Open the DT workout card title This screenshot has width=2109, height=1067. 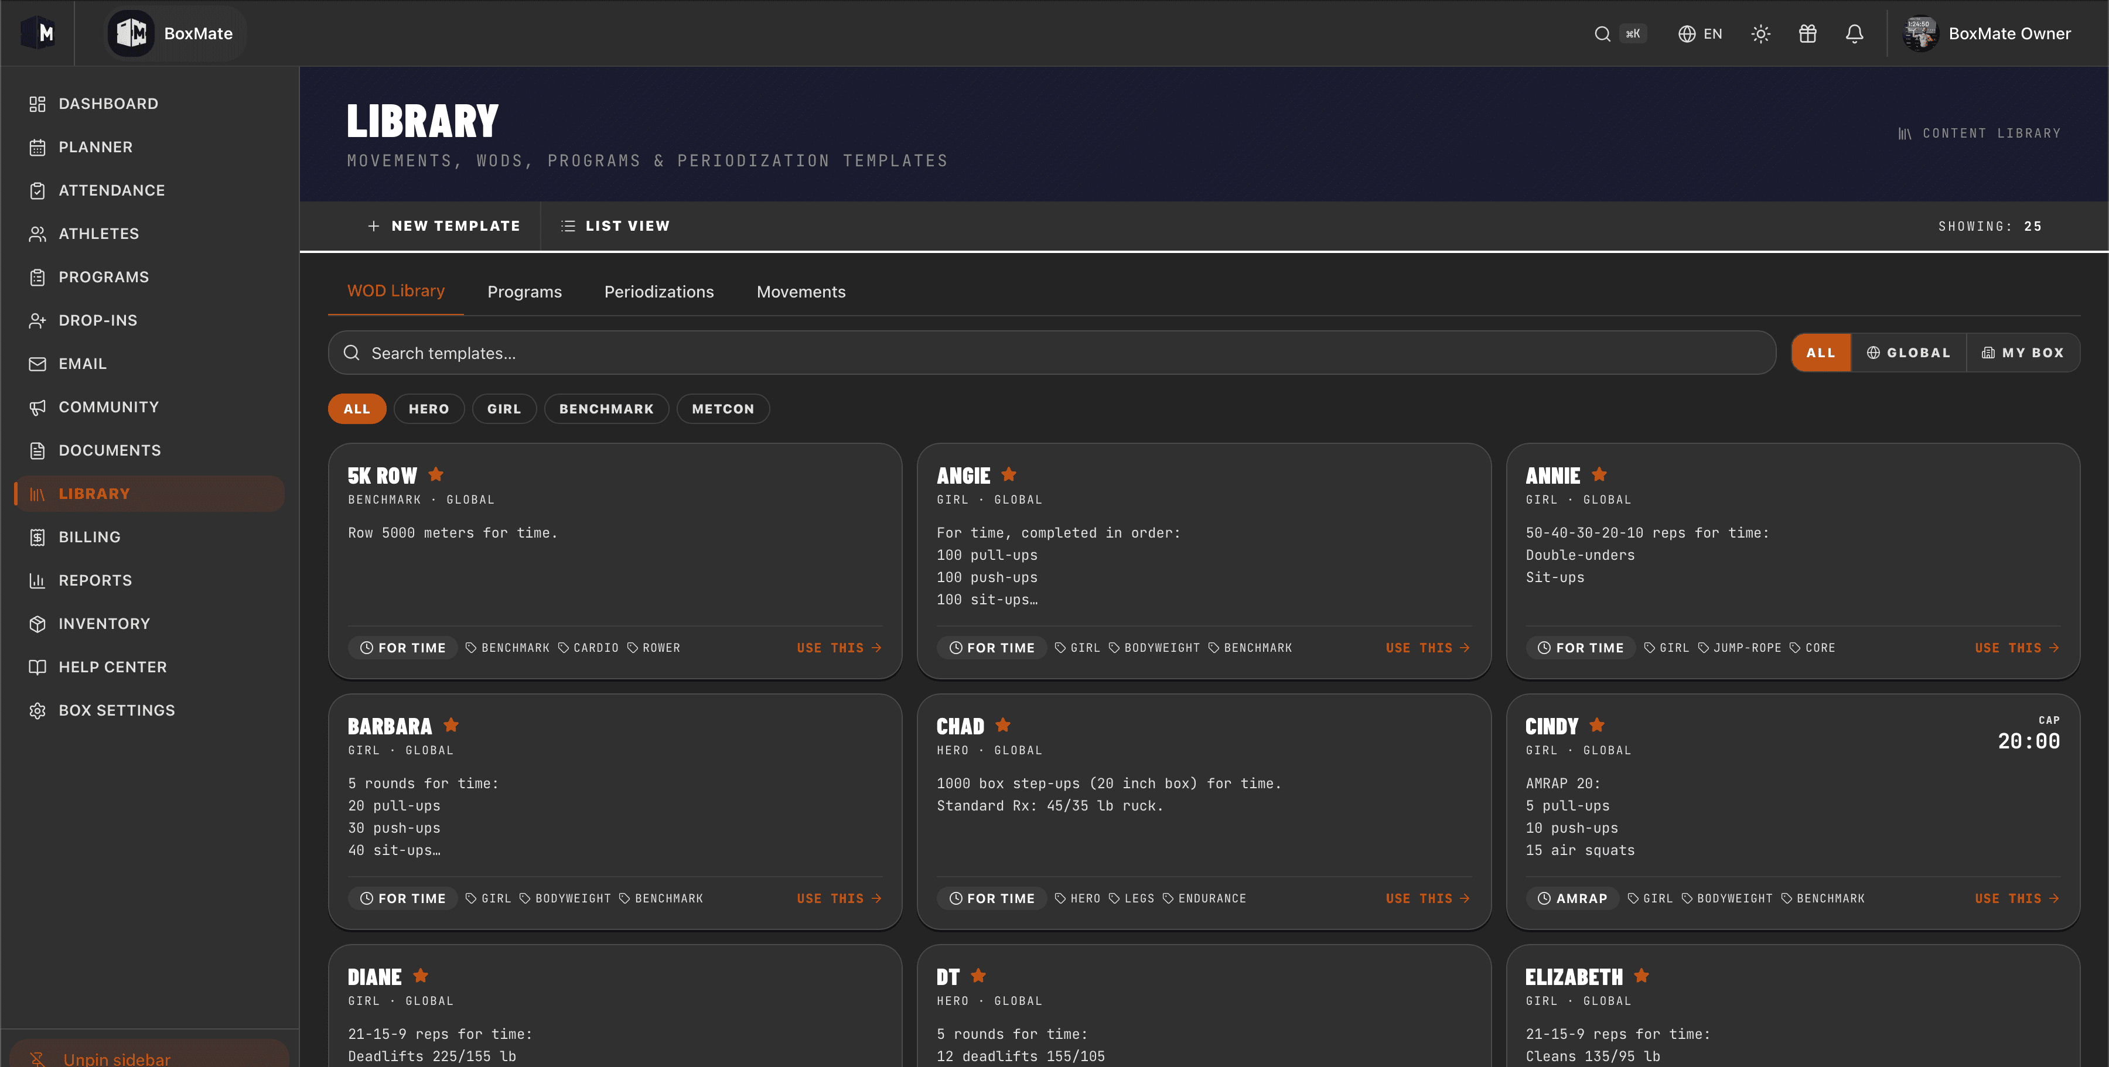coord(948,977)
